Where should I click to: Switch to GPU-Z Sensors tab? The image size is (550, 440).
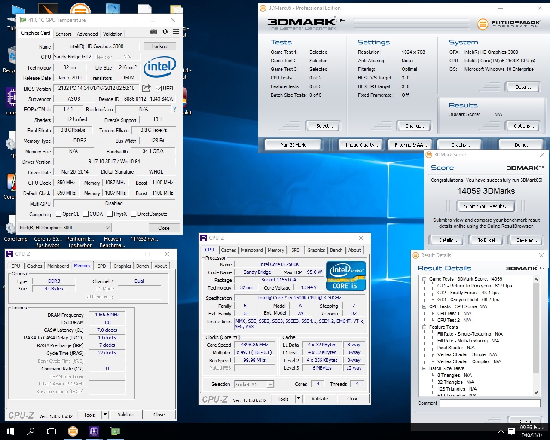coord(63,34)
